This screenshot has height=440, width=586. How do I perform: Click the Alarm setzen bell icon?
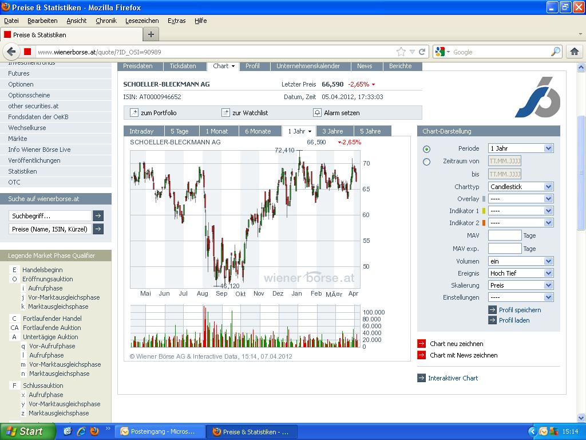coord(317,113)
